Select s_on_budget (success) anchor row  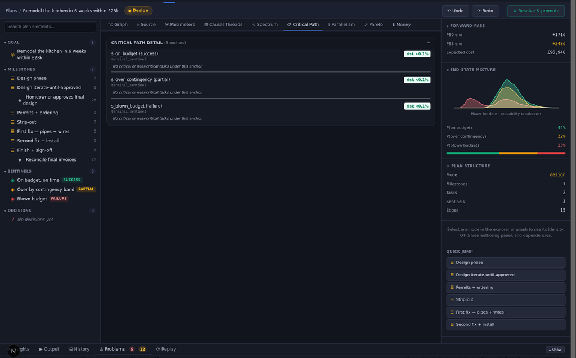(x=271, y=60)
